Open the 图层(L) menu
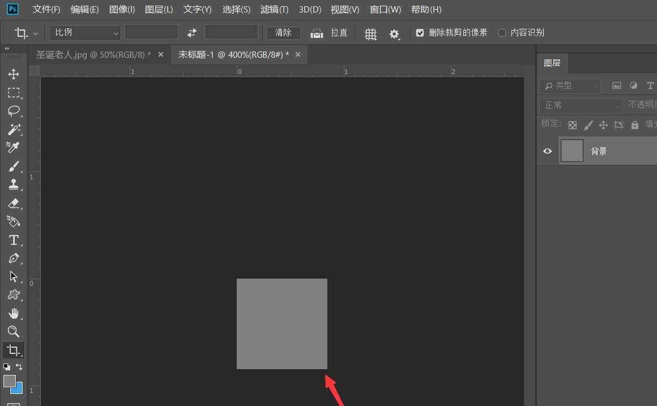Viewport: 657px width, 406px height. (159, 9)
